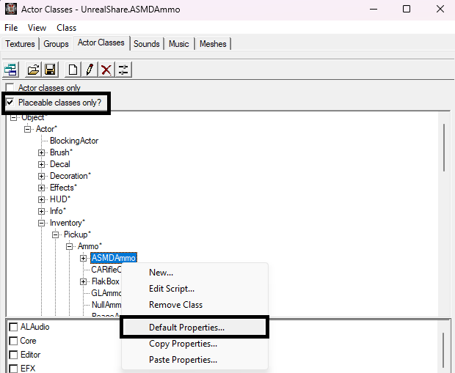The height and width of the screenshot is (373, 455).
Task: Expand the Decal tree node
Action: click(x=42, y=164)
